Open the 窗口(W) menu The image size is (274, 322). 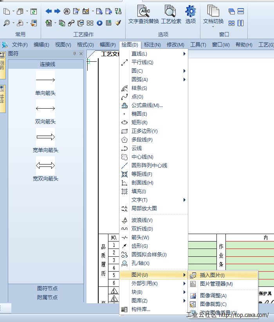coord(221,45)
